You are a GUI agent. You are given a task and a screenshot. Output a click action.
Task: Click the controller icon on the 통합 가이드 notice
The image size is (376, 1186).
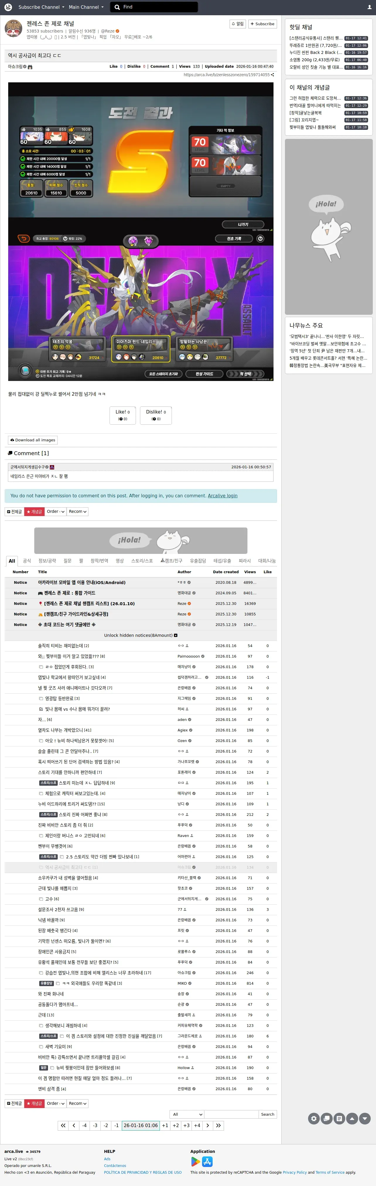40,593
